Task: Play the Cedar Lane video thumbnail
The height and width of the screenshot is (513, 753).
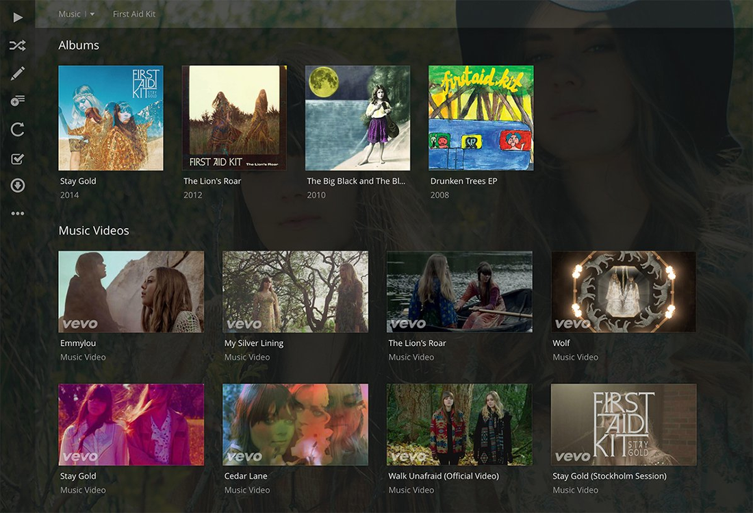Action: click(295, 425)
